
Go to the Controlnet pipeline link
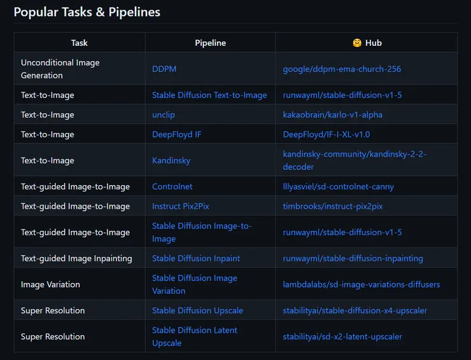pos(172,186)
